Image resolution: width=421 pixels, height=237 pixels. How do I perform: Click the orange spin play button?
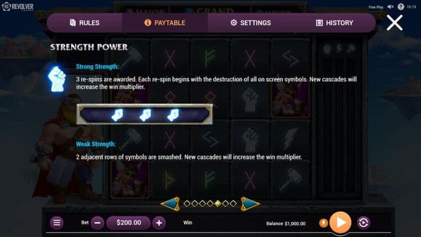tap(340, 222)
